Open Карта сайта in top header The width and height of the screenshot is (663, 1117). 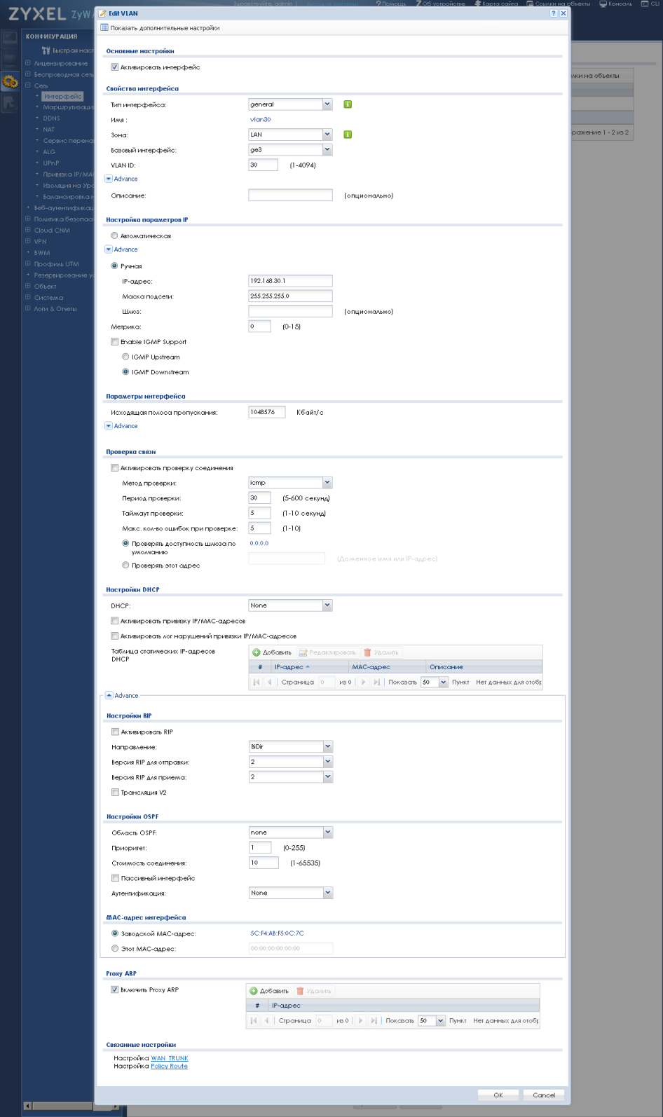(496, 4)
